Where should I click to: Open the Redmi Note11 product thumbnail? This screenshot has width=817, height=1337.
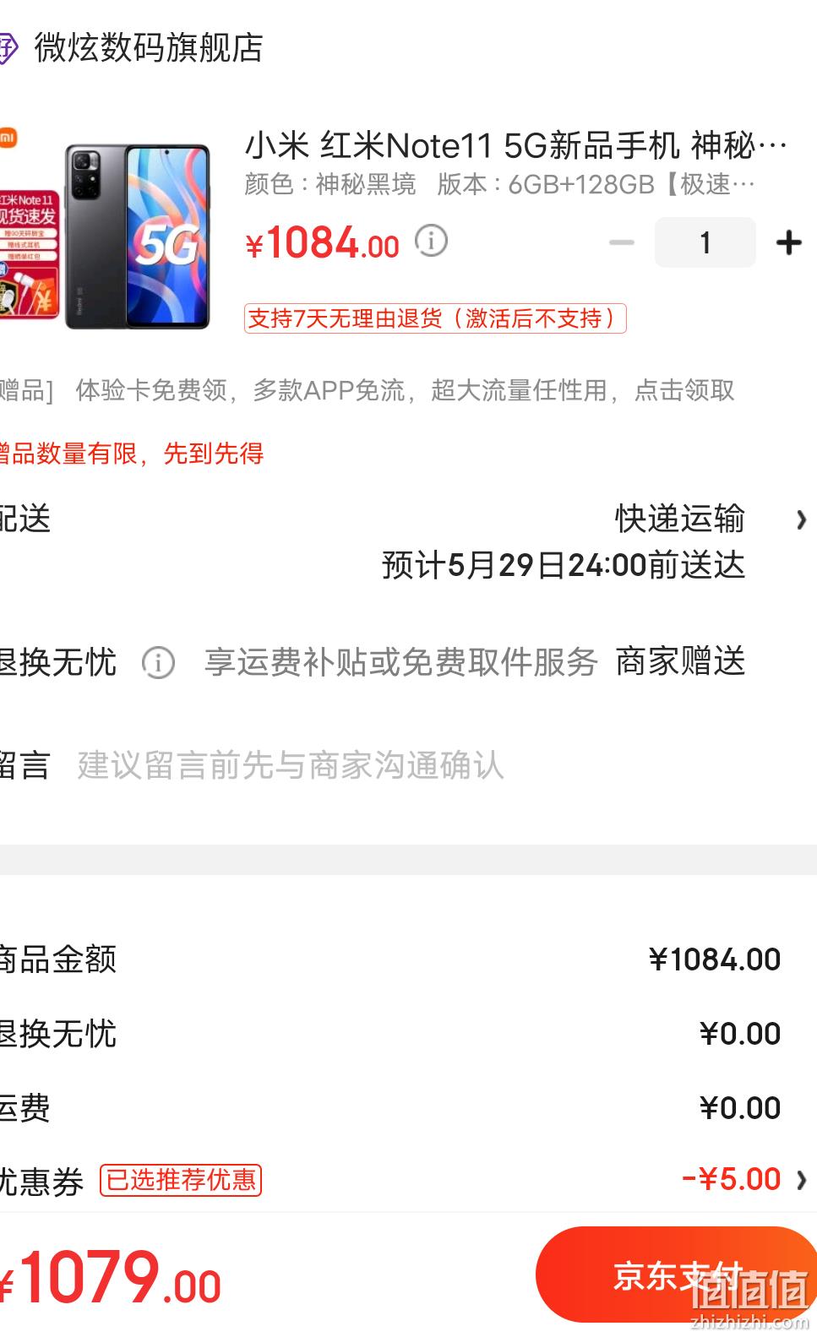point(105,235)
